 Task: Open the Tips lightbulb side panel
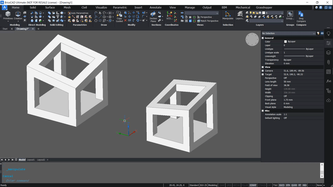coord(329,34)
